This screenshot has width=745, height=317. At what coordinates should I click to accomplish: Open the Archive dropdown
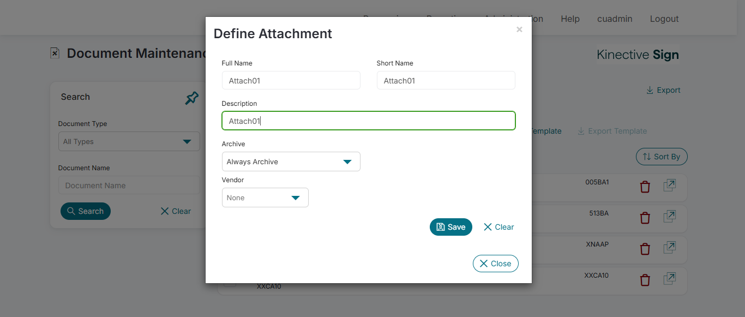click(x=291, y=162)
